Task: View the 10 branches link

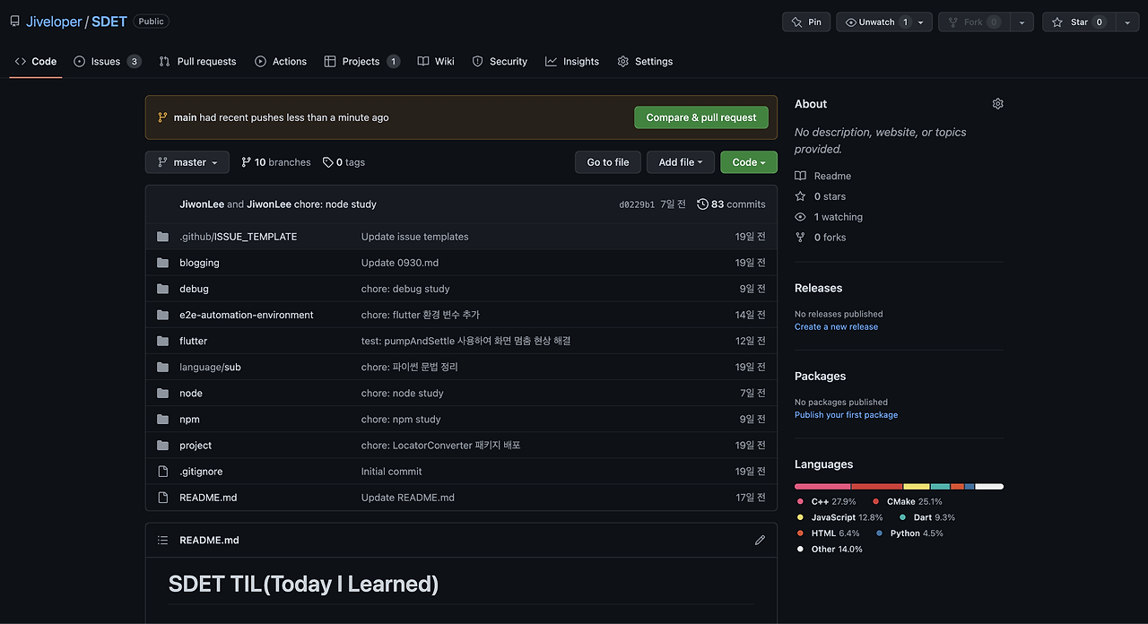Action: [x=276, y=162]
